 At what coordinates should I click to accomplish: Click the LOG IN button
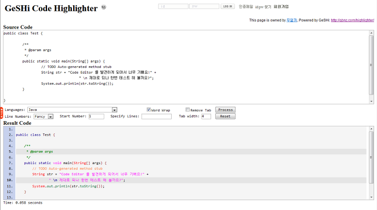click(227, 6)
